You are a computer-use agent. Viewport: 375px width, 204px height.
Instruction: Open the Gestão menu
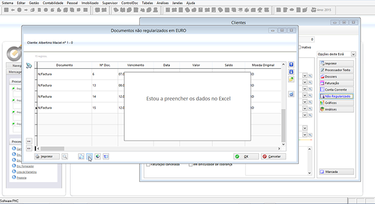point(34,3)
